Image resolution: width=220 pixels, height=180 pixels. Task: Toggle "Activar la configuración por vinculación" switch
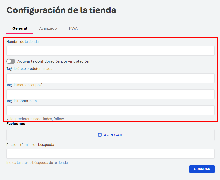pyautogui.click(x=11, y=61)
